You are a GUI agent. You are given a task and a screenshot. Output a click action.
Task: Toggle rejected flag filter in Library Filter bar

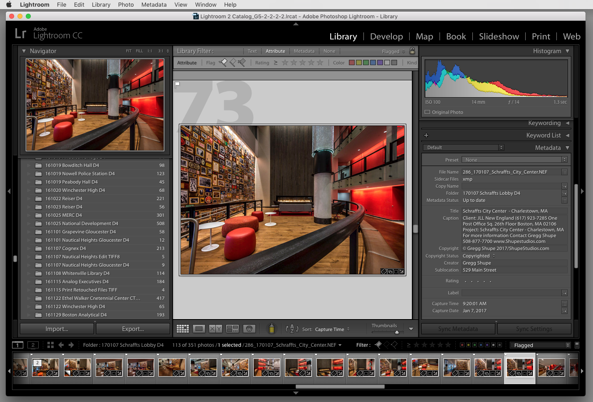pos(242,63)
